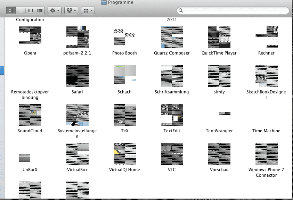Select the Opera app icon
This screenshot has height=200, width=293.
coord(30,35)
